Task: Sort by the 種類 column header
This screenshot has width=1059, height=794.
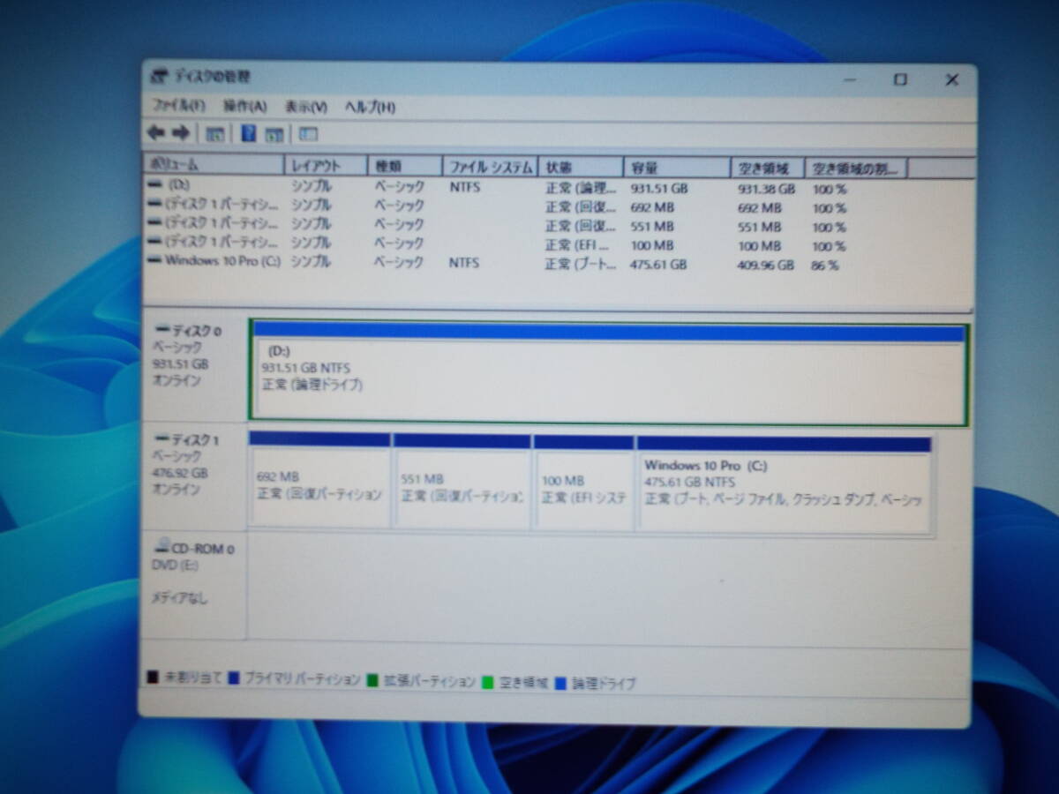Action: click(x=404, y=166)
